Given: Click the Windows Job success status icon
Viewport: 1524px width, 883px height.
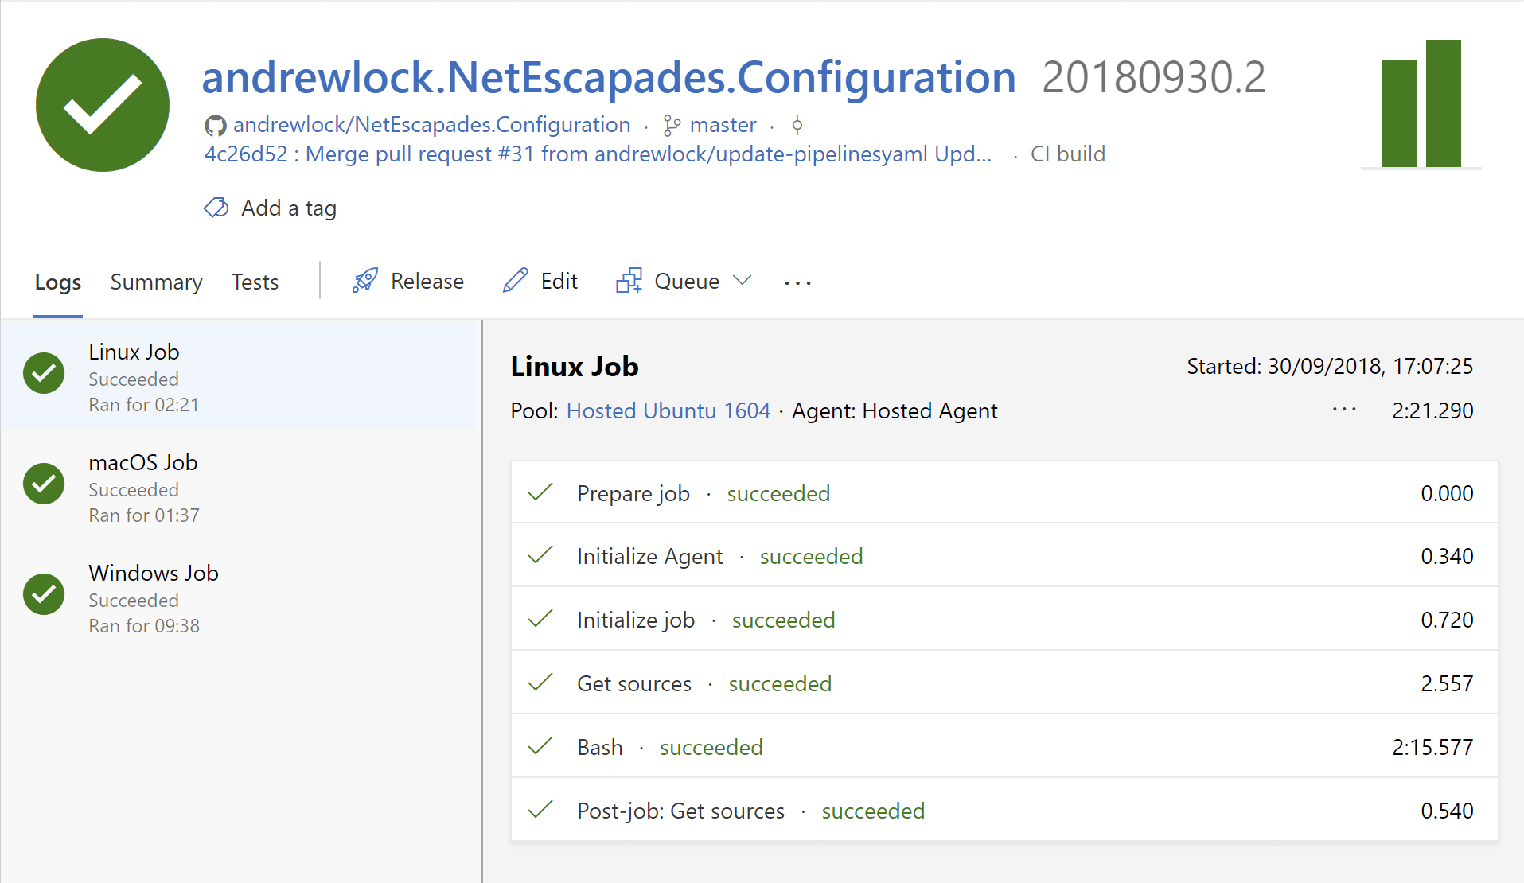Looking at the screenshot, I should [44, 594].
